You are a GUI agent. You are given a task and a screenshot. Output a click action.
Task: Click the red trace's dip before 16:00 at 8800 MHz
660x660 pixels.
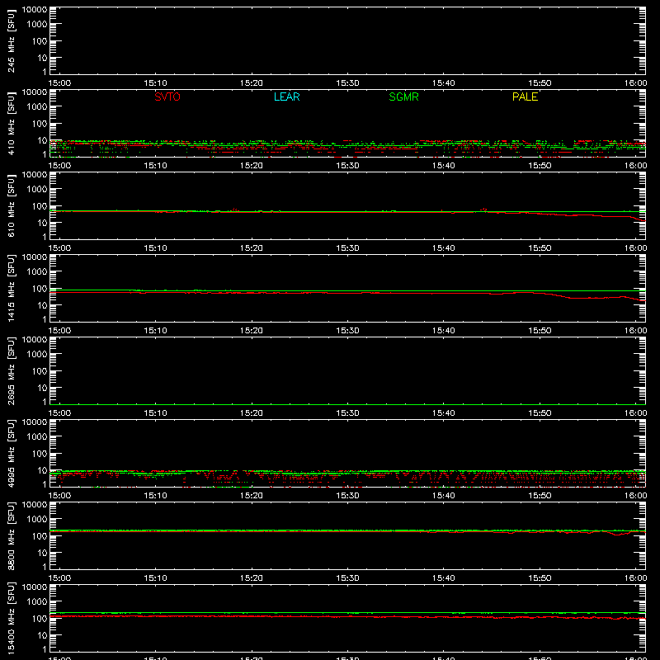click(x=618, y=534)
